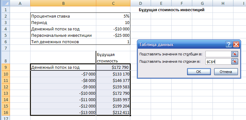Select the 'Процентная ставка' cell
Image resolution: width=246 pixels, height=120 pixels.
coord(63,16)
